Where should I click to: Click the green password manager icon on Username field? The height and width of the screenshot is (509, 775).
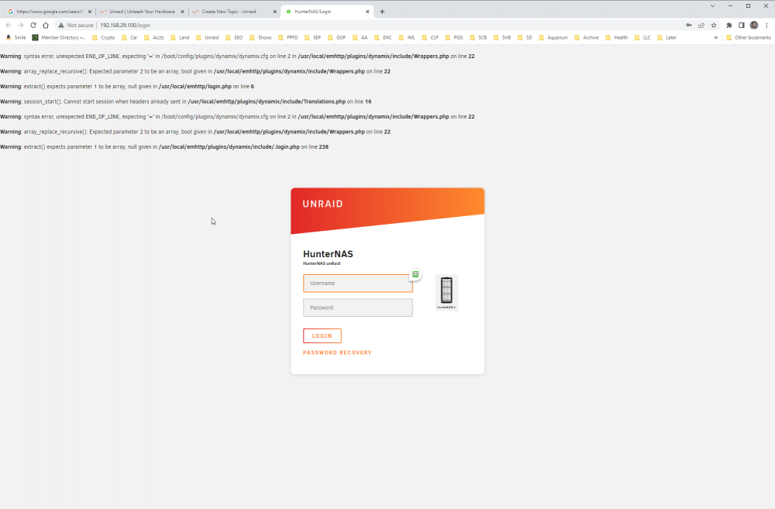(x=415, y=274)
